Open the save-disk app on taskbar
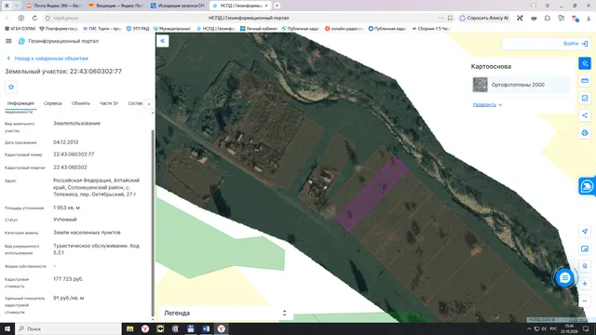596x335 pixels. click(190, 328)
